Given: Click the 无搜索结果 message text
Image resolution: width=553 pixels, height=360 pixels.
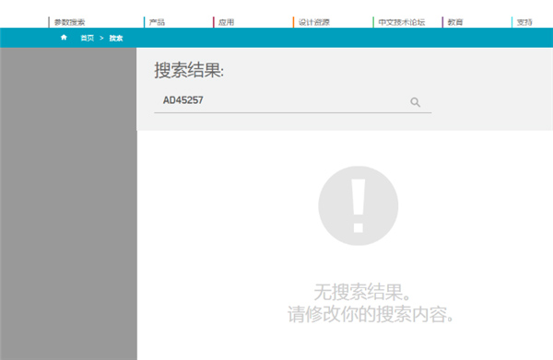Looking at the screenshot, I should click(x=362, y=292).
